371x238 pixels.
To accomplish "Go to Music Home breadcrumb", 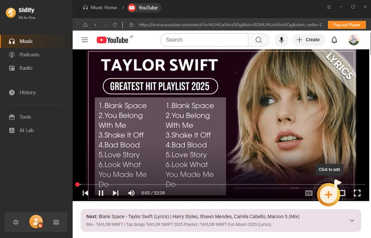I will 100,7.
